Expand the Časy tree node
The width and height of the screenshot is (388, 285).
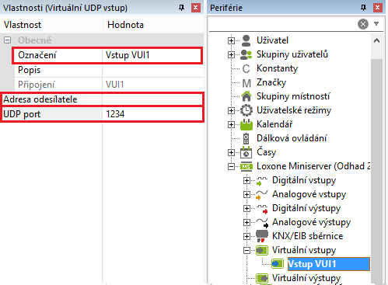pyautogui.click(x=231, y=152)
